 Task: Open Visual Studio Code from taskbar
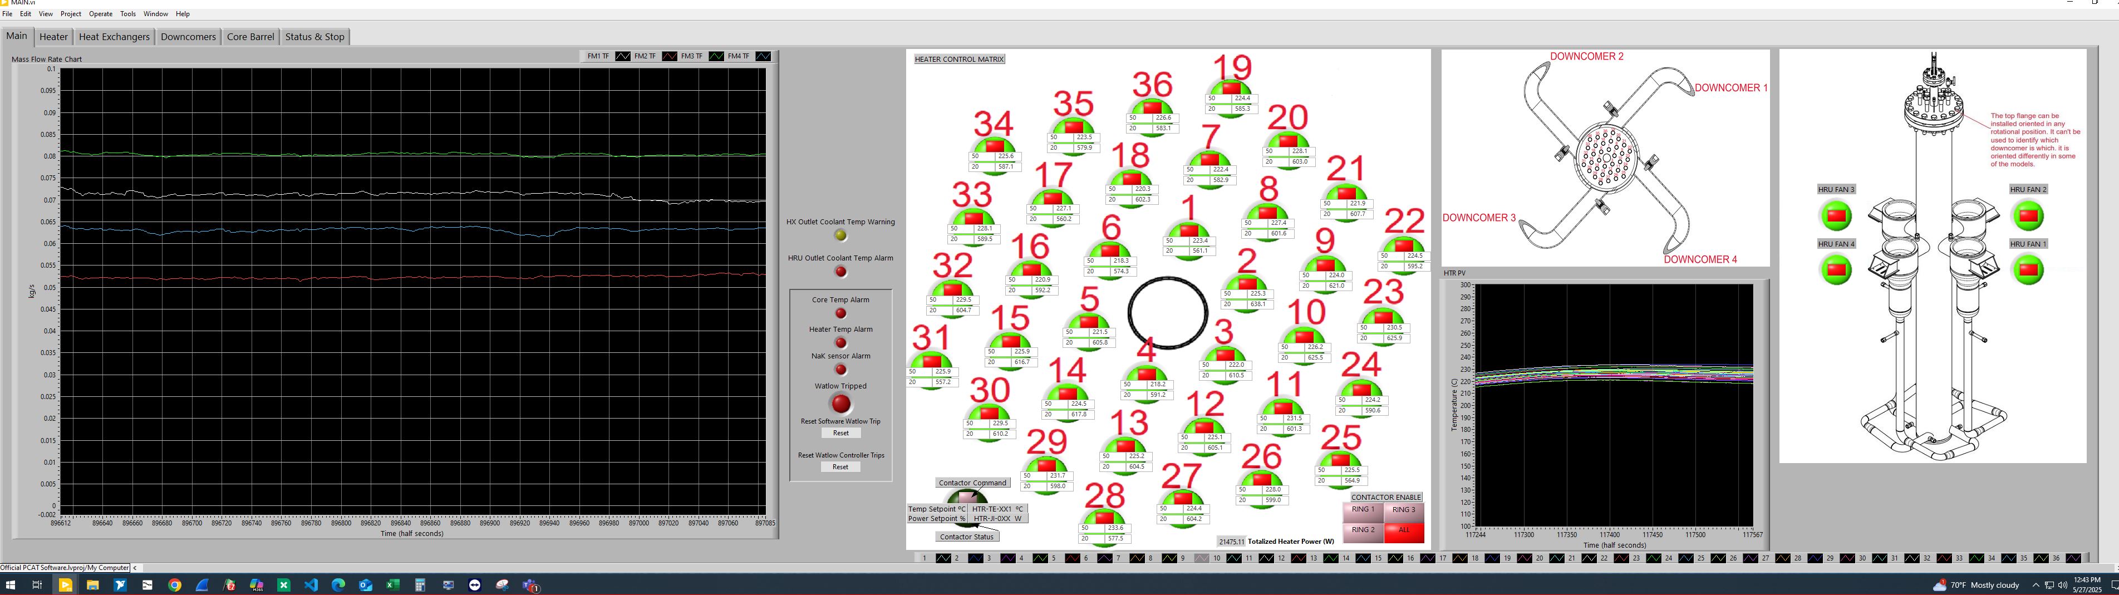click(311, 585)
